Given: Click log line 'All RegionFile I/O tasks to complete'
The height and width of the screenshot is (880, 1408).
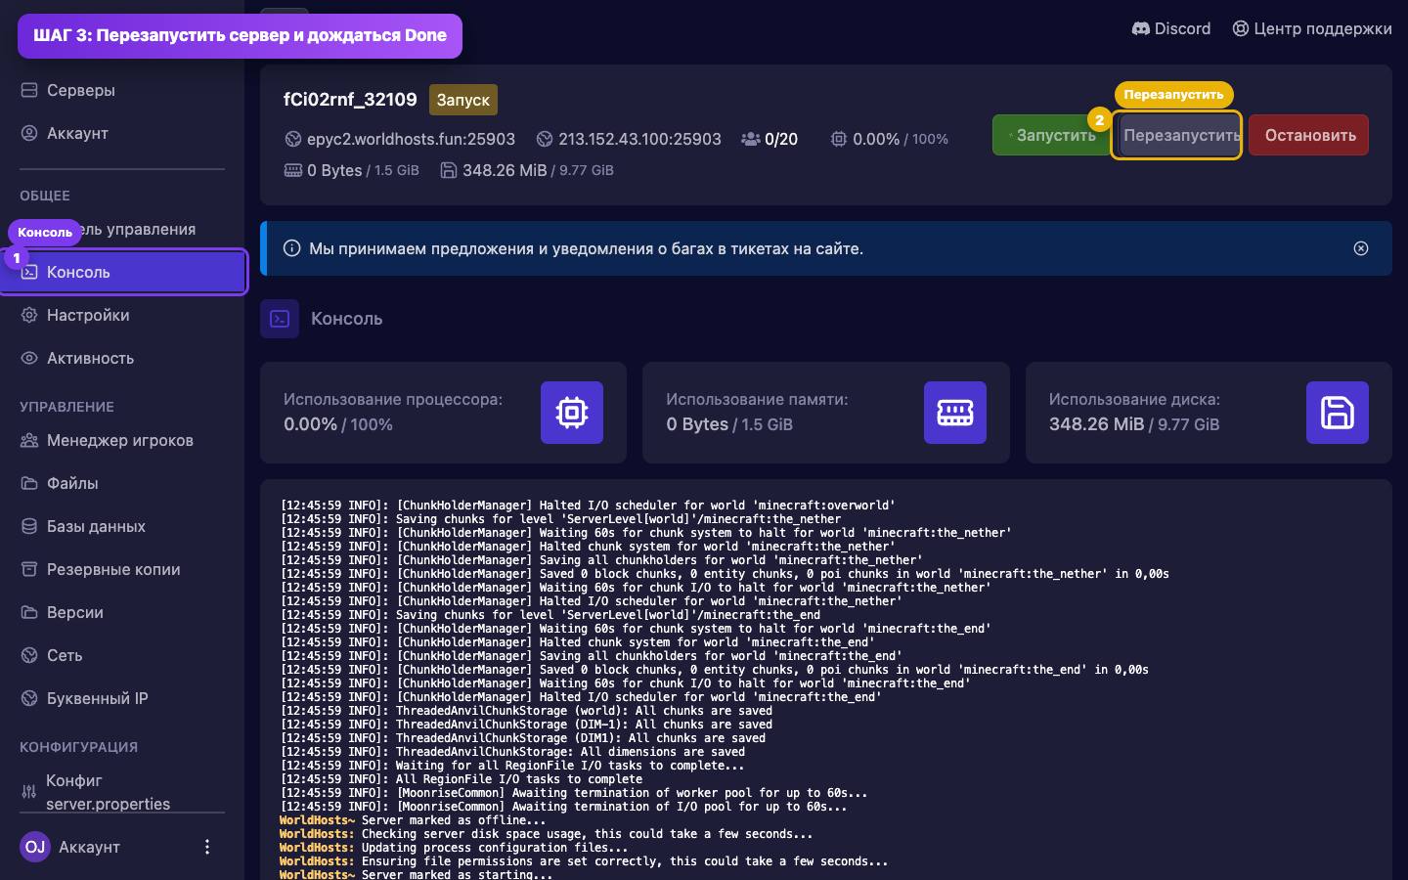Looking at the screenshot, I should tap(462, 779).
